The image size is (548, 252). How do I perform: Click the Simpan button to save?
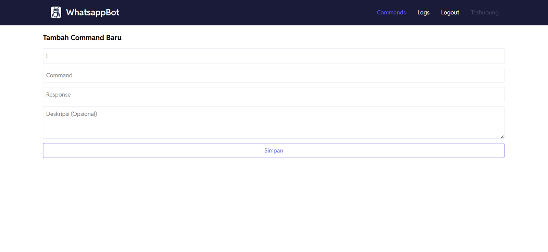[274, 151]
